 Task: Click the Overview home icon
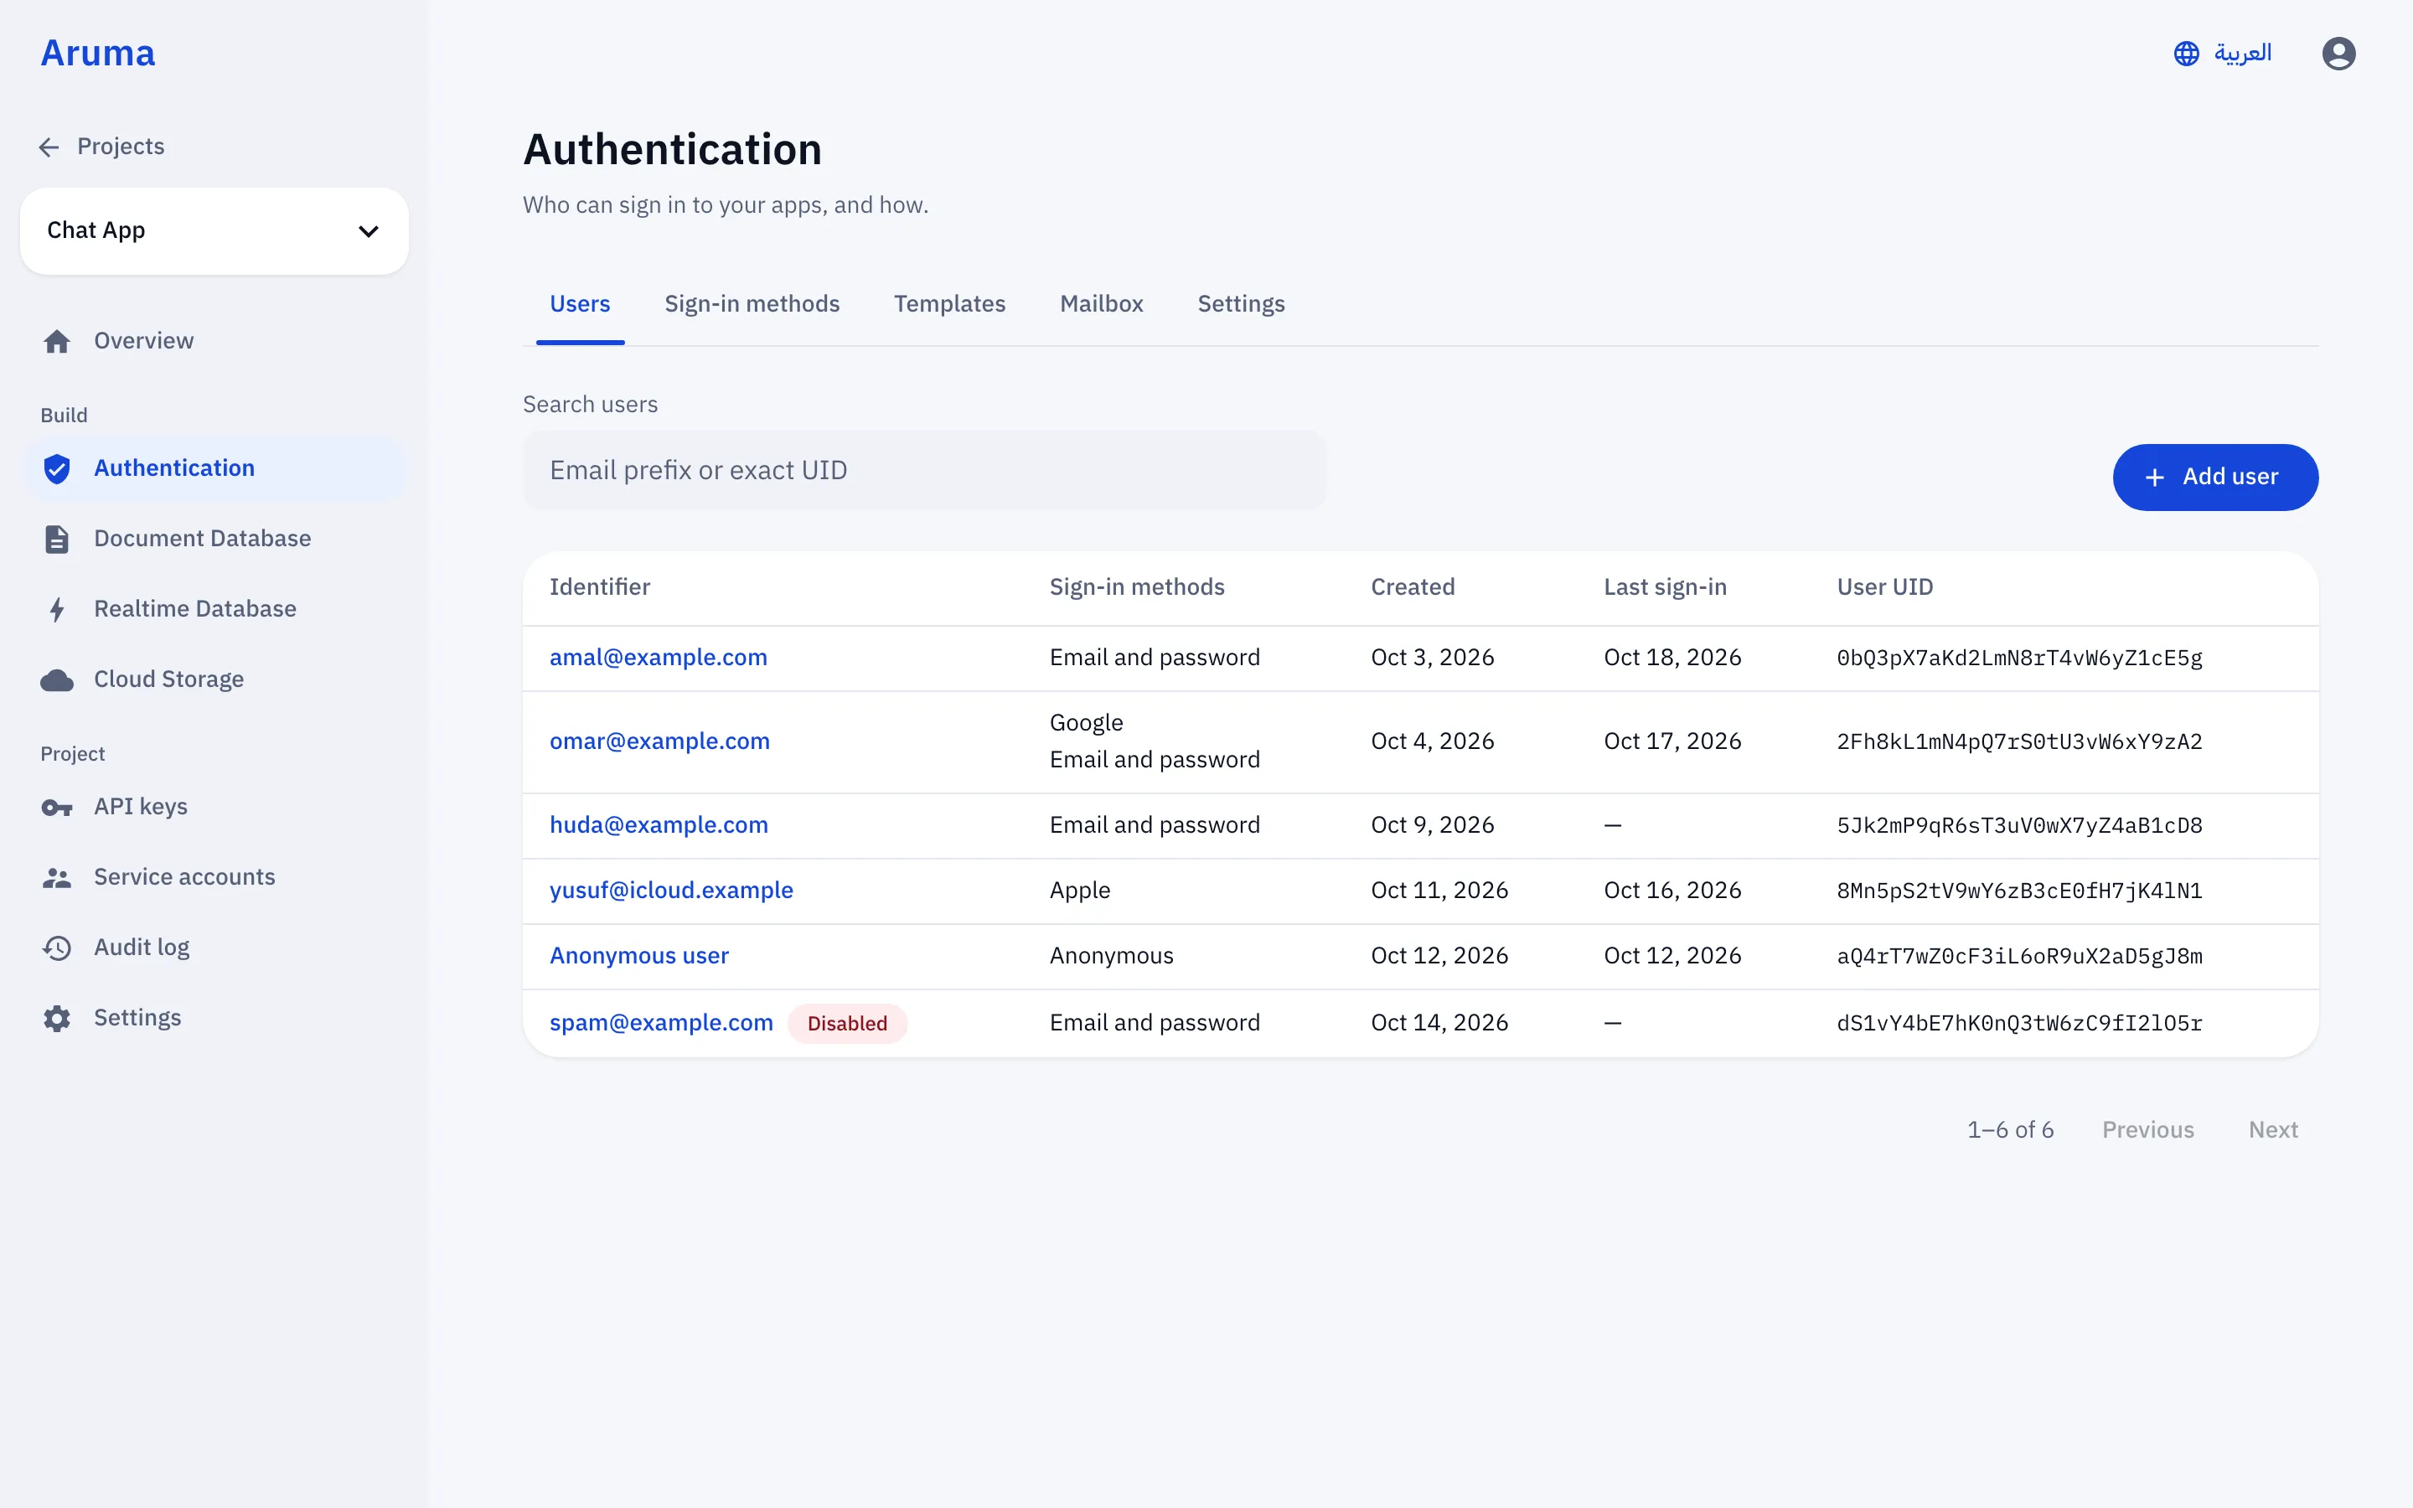(57, 341)
